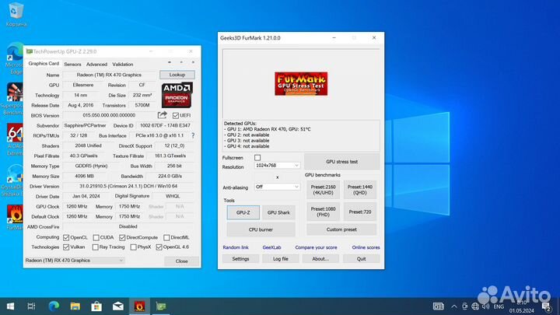The width and height of the screenshot is (560, 315).
Task: Open FurMark Settings
Action: [240, 258]
